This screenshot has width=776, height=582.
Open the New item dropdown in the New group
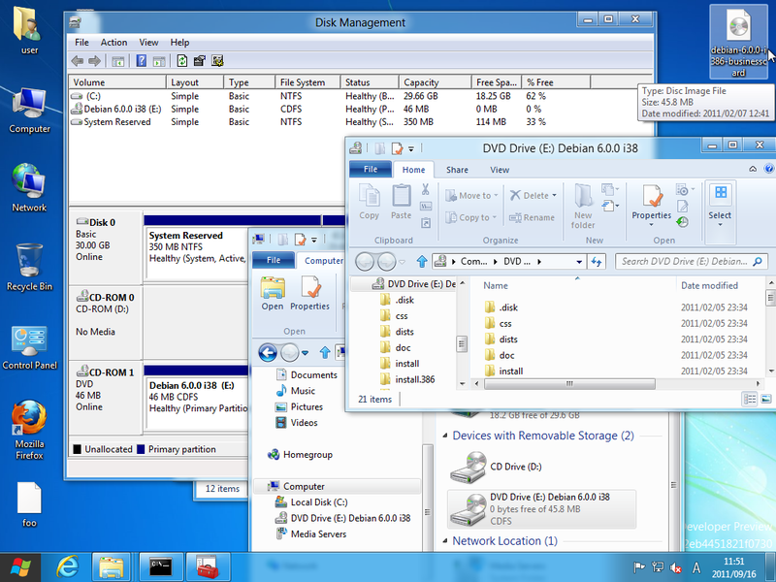(x=609, y=189)
